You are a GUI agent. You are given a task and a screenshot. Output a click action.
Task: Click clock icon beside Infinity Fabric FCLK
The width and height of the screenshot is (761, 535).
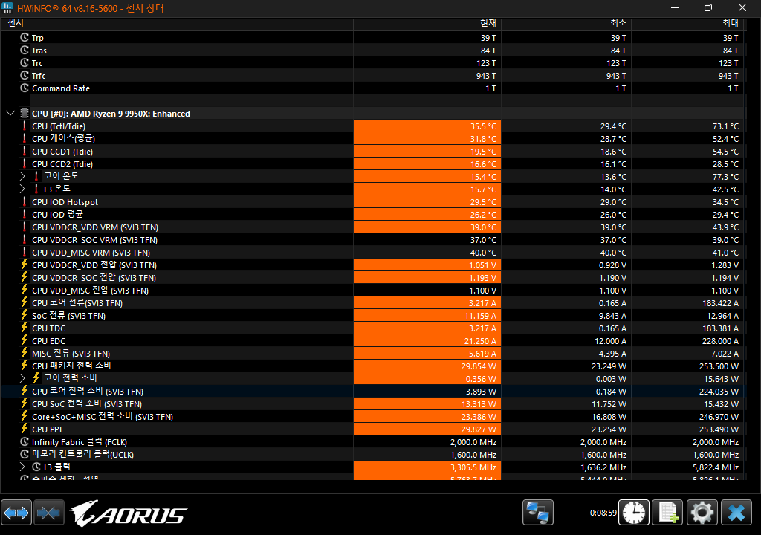[25, 441]
